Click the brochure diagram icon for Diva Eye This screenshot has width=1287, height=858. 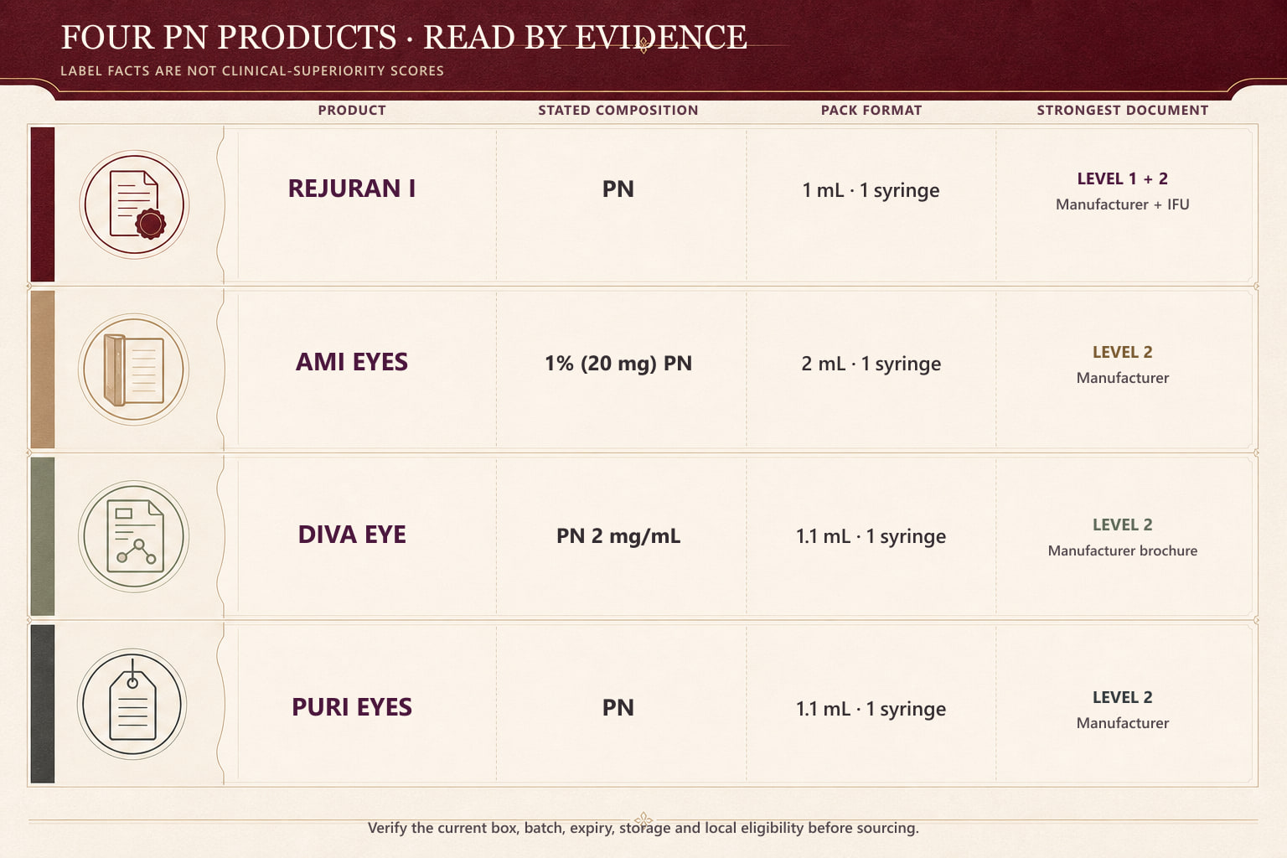pyautogui.click(x=134, y=536)
